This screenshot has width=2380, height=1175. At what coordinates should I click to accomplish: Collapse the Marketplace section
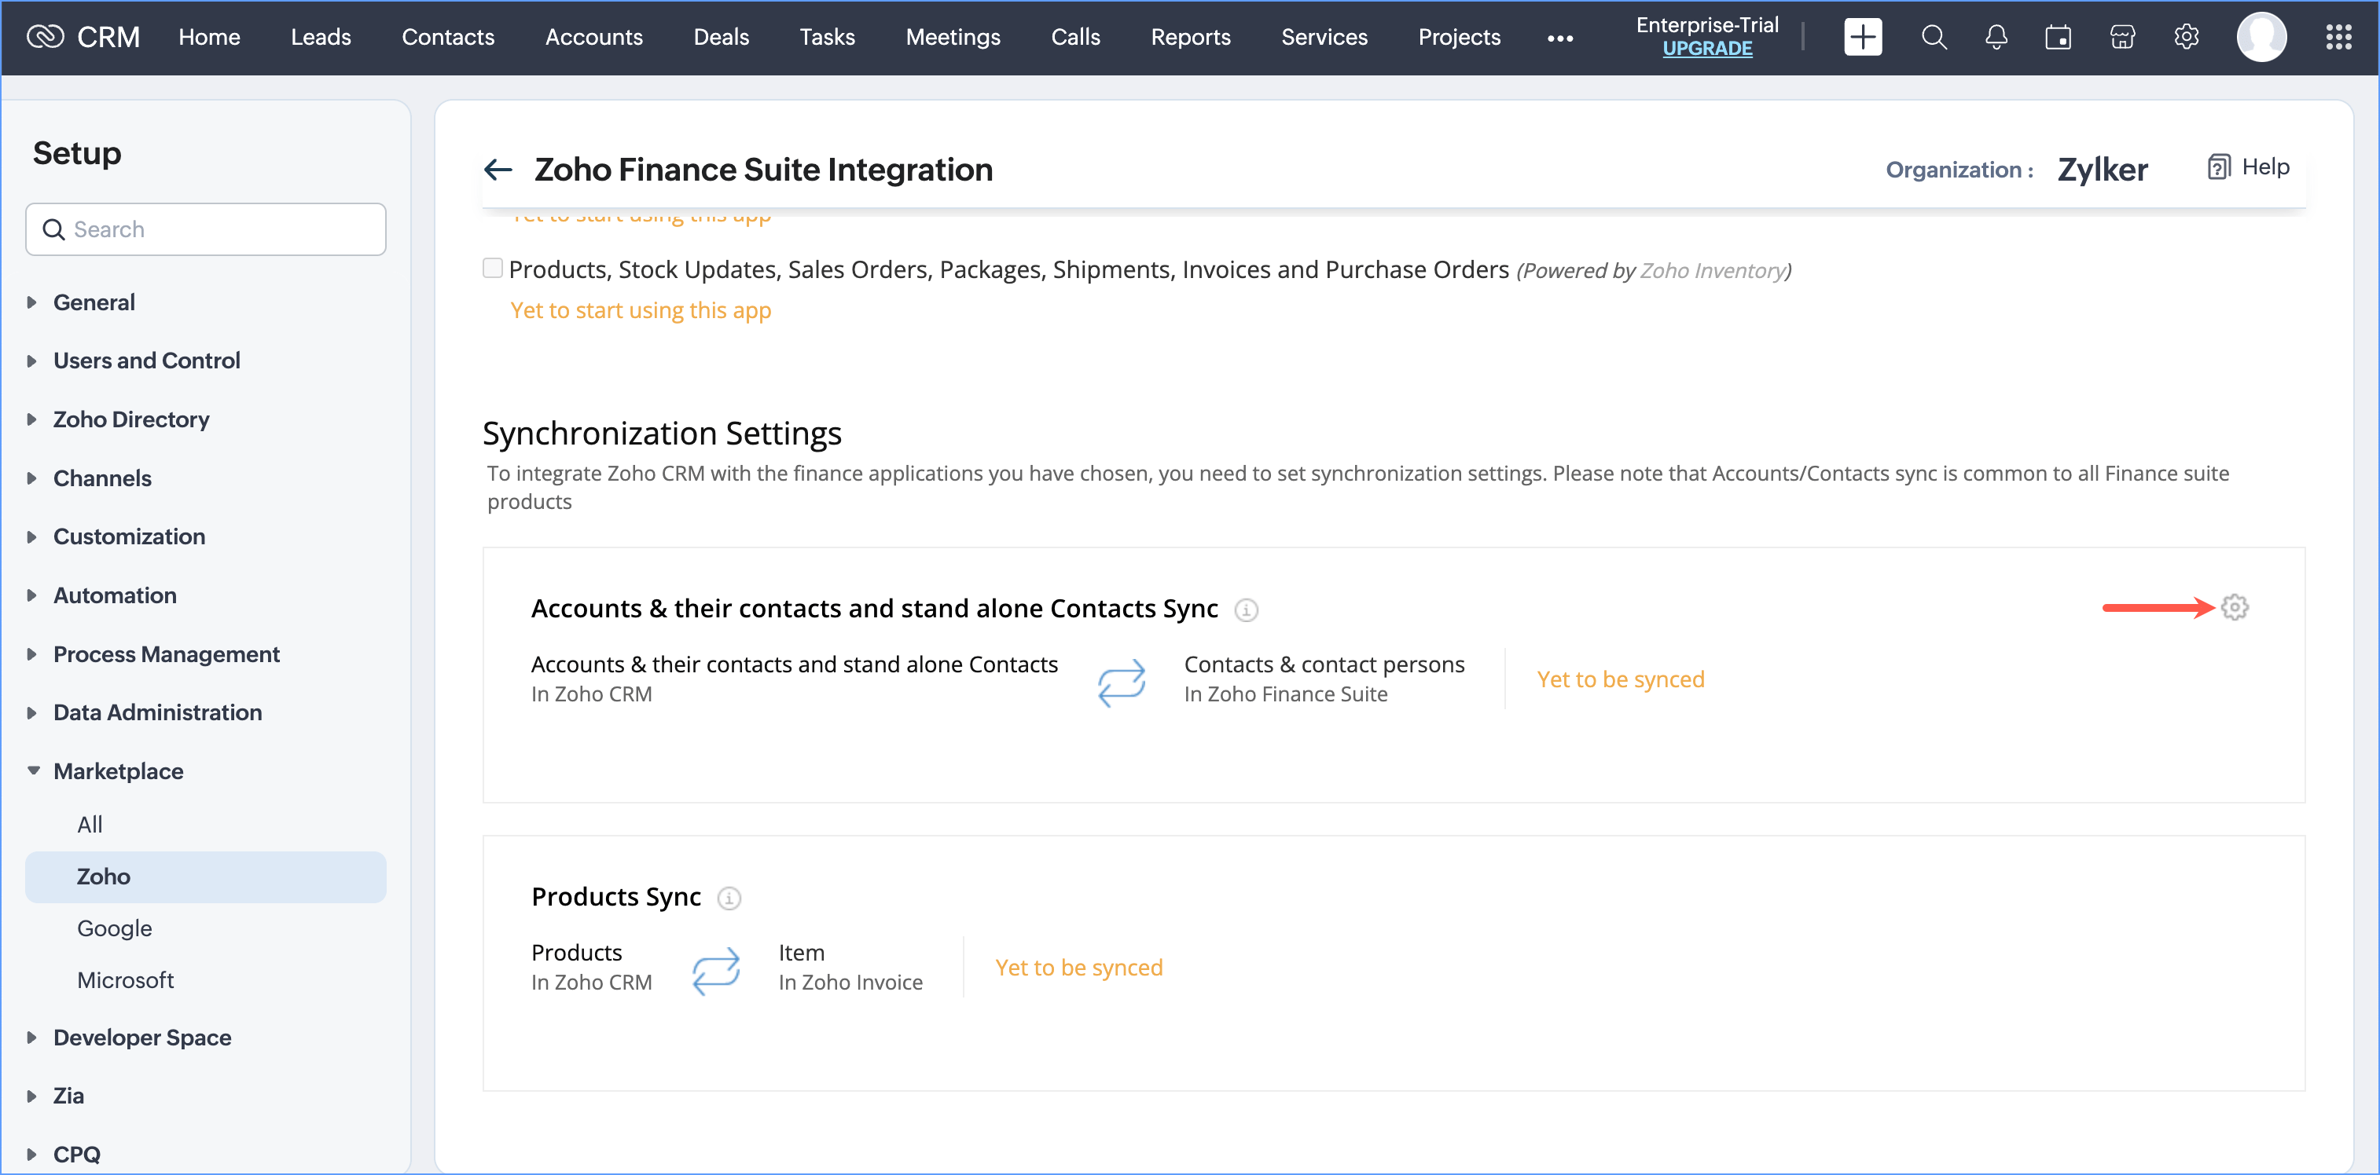click(117, 771)
